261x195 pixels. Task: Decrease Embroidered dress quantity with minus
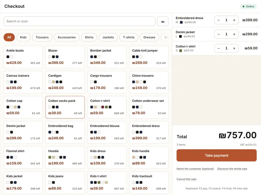[219, 20]
